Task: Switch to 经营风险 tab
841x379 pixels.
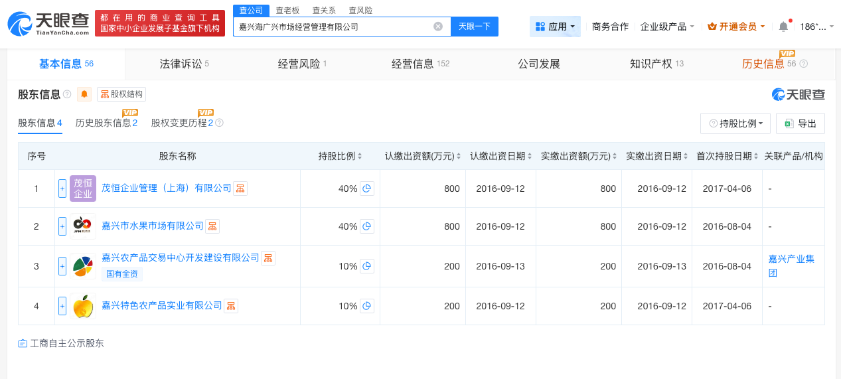Action: 302,64
